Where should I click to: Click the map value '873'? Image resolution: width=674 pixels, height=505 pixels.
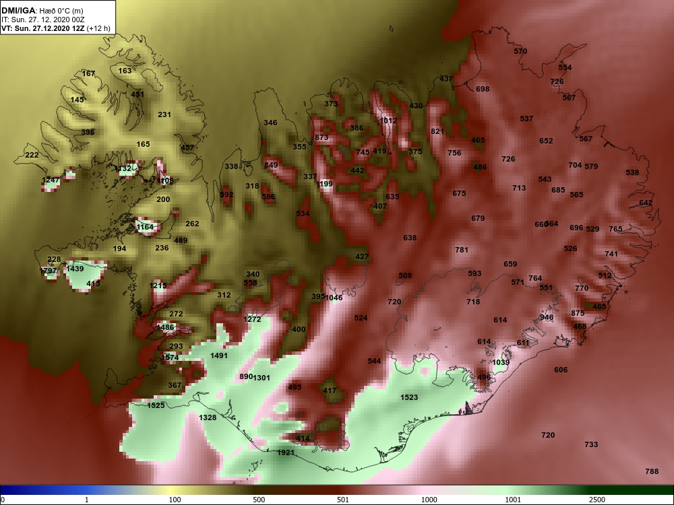321,137
